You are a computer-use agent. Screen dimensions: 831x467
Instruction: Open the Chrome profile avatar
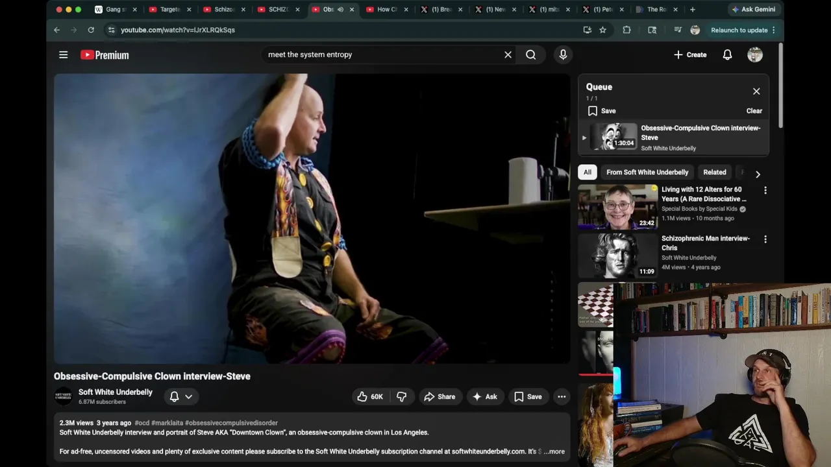695,30
